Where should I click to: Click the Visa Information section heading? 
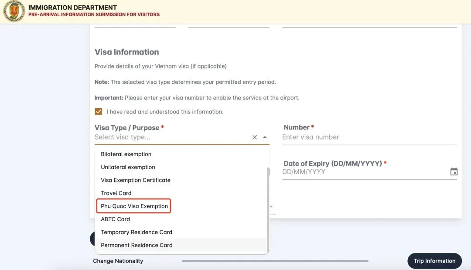click(127, 52)
